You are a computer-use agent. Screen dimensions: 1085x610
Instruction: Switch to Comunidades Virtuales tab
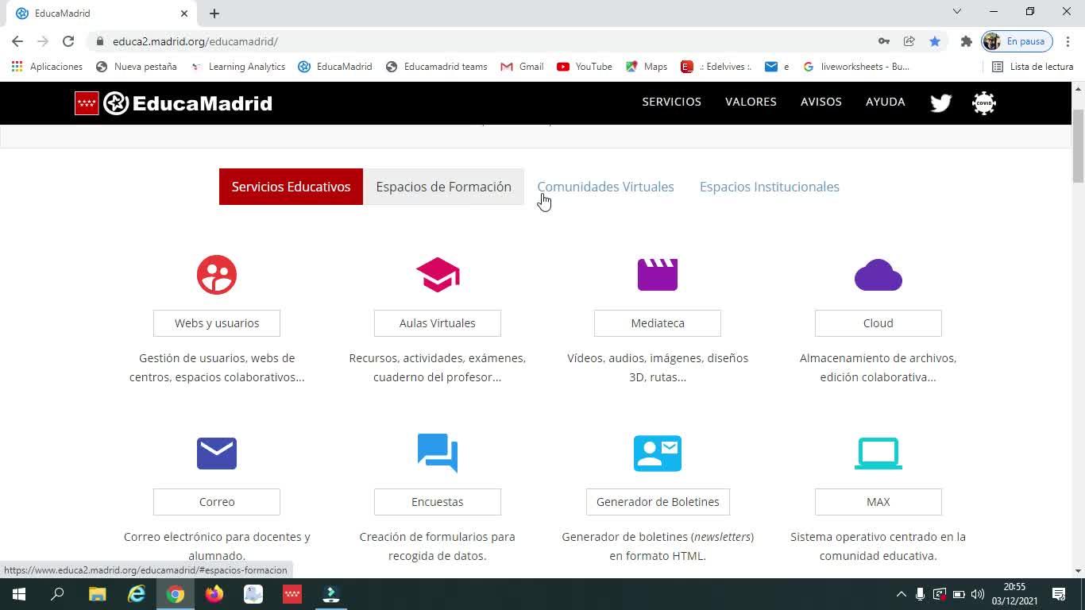606,187
